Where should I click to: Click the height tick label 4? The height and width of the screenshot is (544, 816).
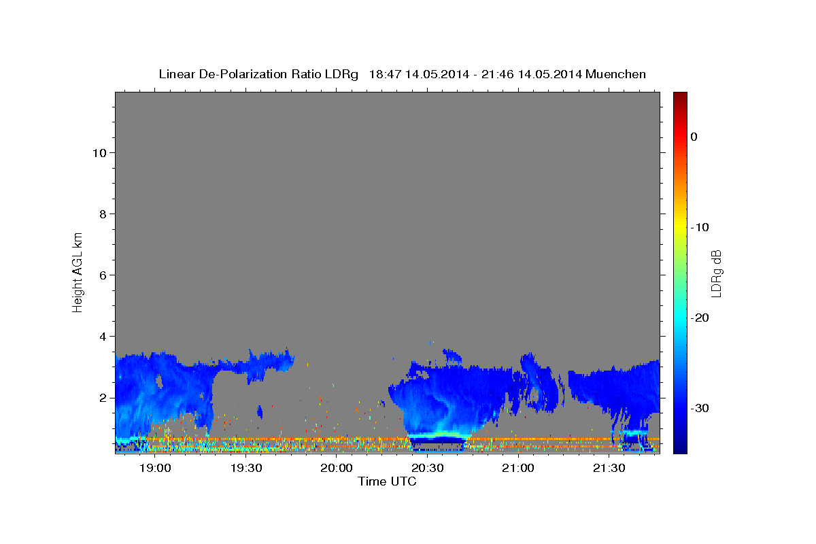pyautogui.click(x=104, y=337)
